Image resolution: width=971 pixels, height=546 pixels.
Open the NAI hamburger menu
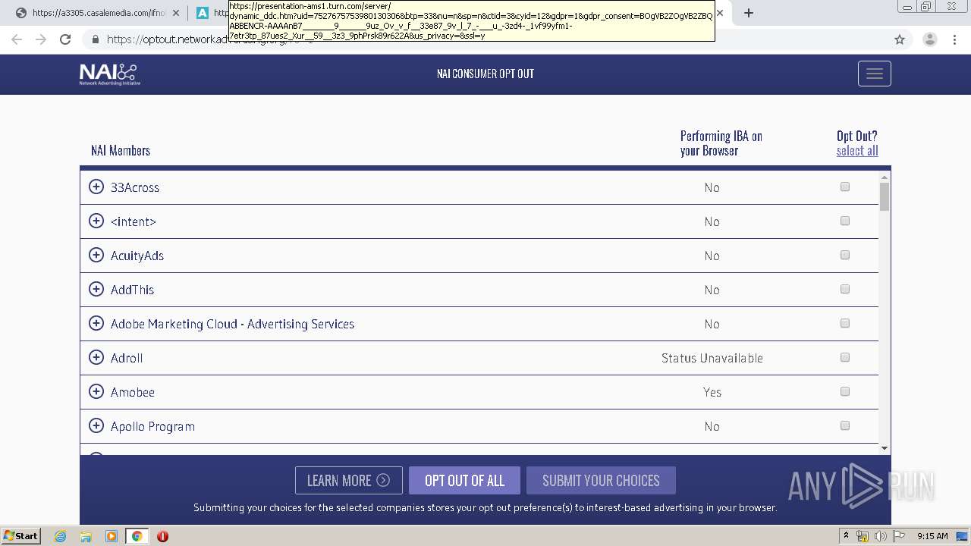(x=875, y=74)
